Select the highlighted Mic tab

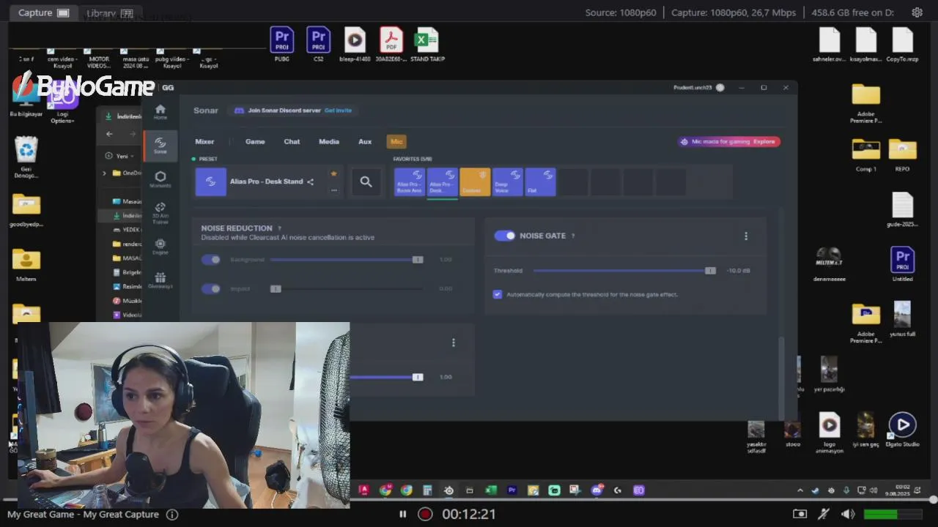coord(396,142)
